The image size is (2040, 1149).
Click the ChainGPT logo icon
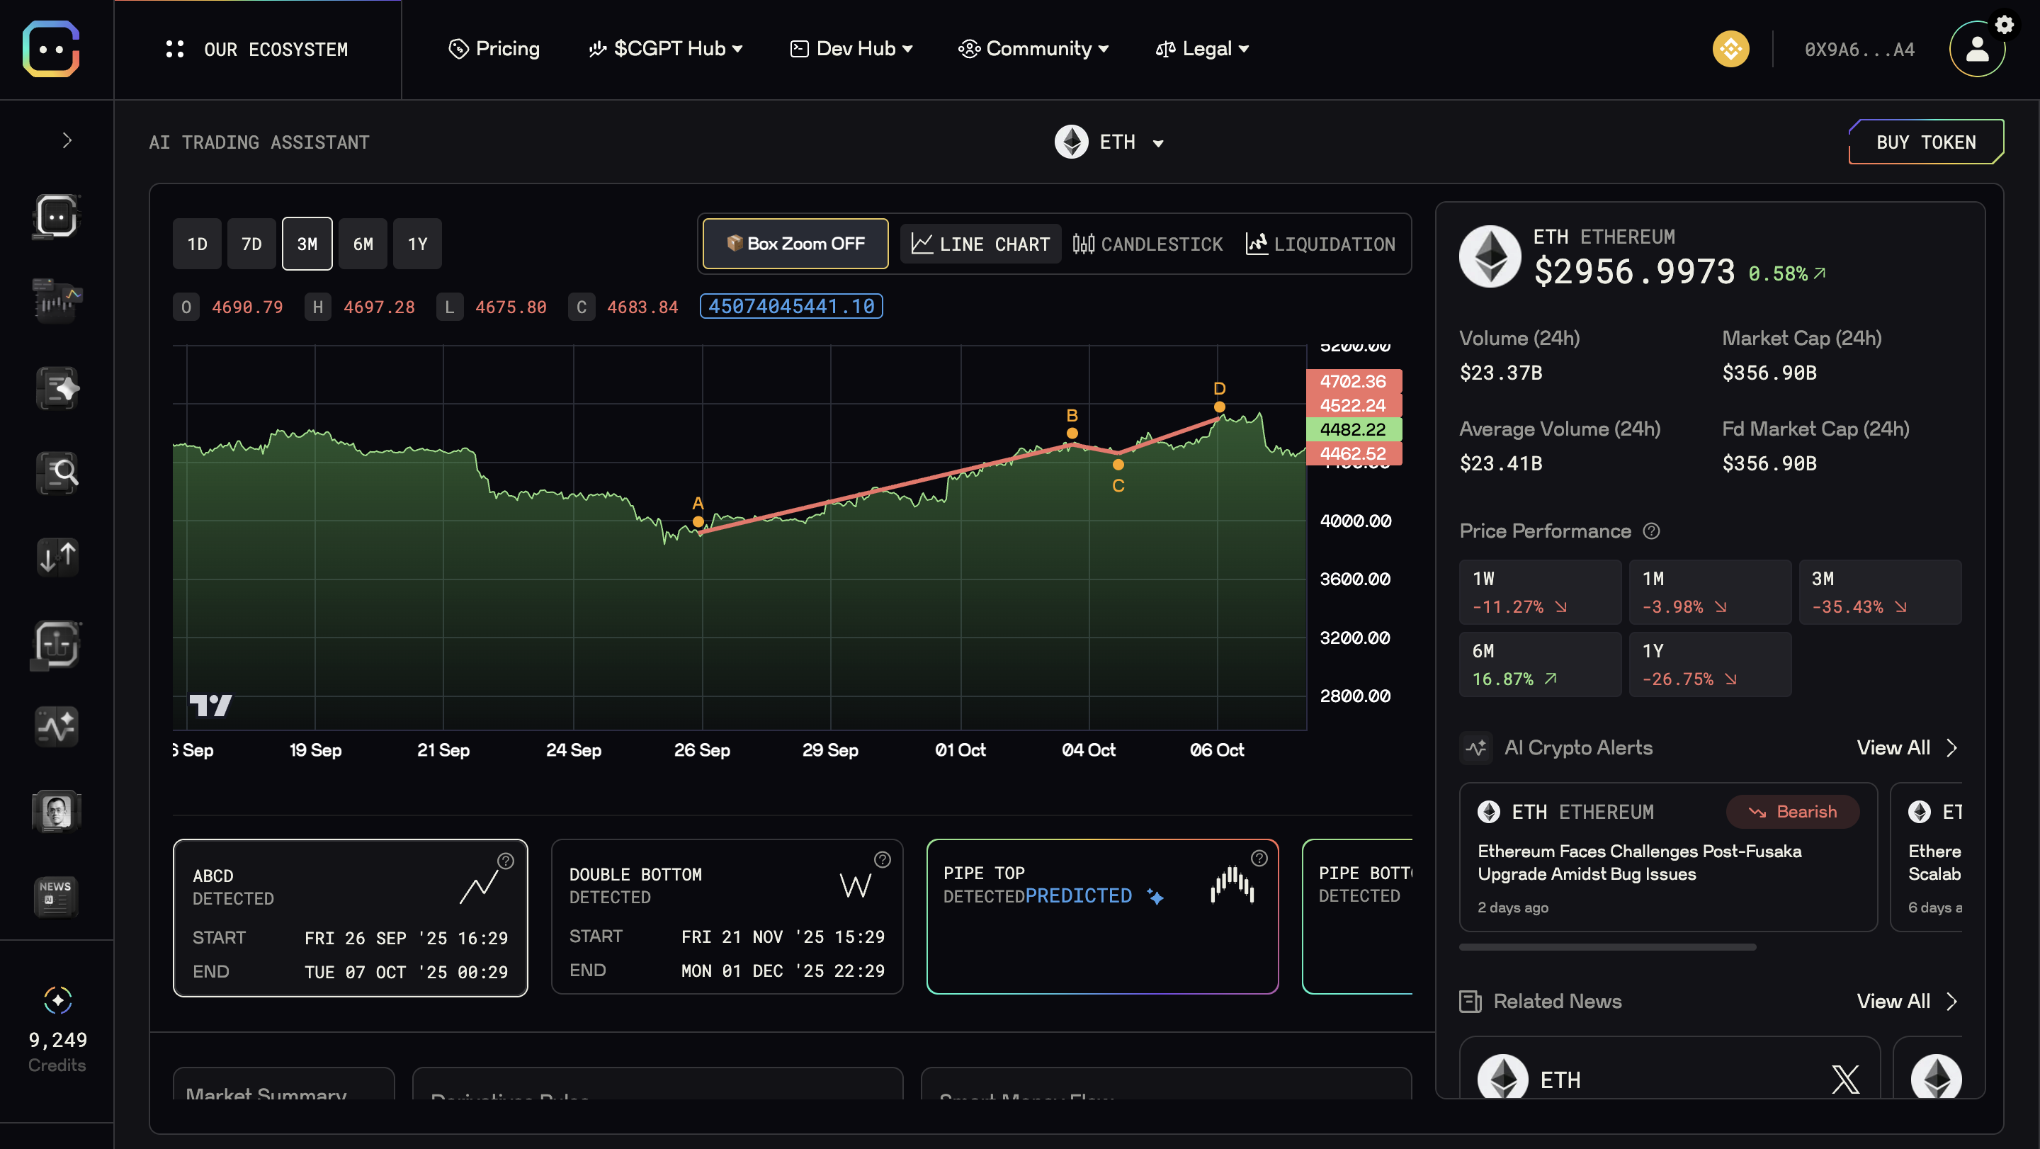(x=52, y=49)
